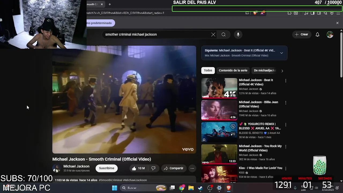The image size is (343, 193).
Task: Open more actions for You Rock My World
Action: coord(286,147)
